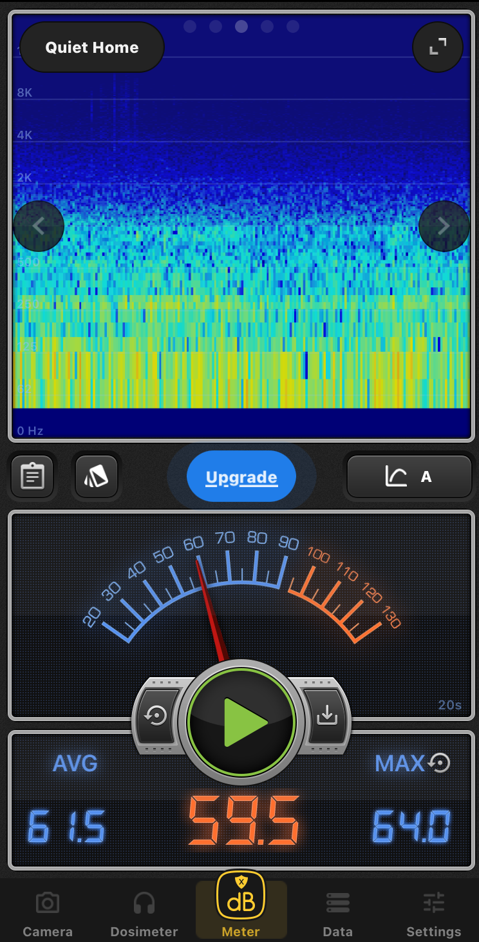
Task: Tap the Quiet Home label button
Action: (x=92, y=48)
